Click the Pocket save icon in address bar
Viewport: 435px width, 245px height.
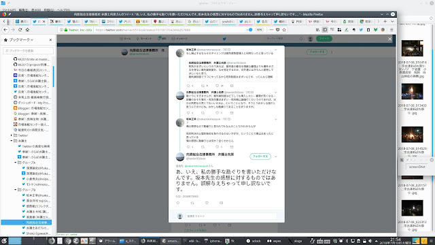coord(278,30)
